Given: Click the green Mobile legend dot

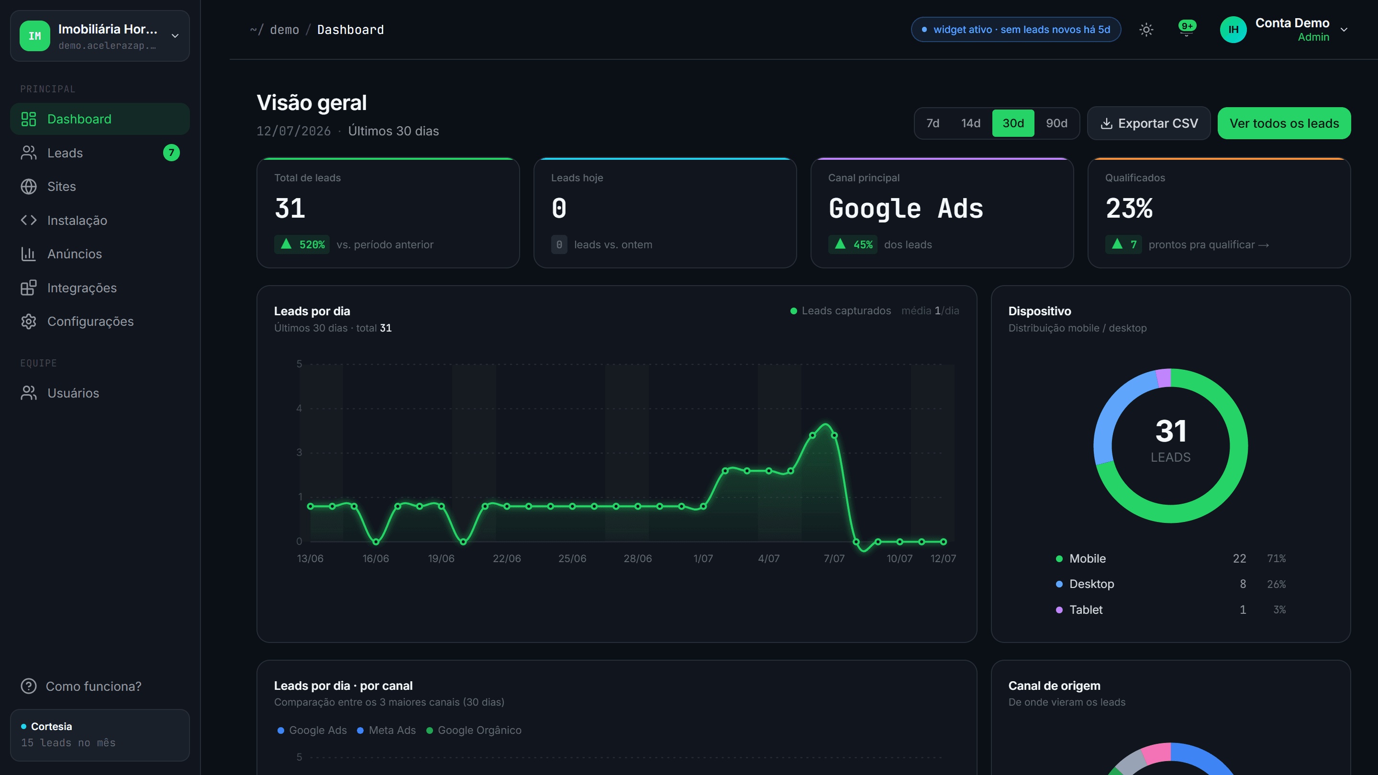Looking at the screenshot, I should click(x=1059, y=559).
